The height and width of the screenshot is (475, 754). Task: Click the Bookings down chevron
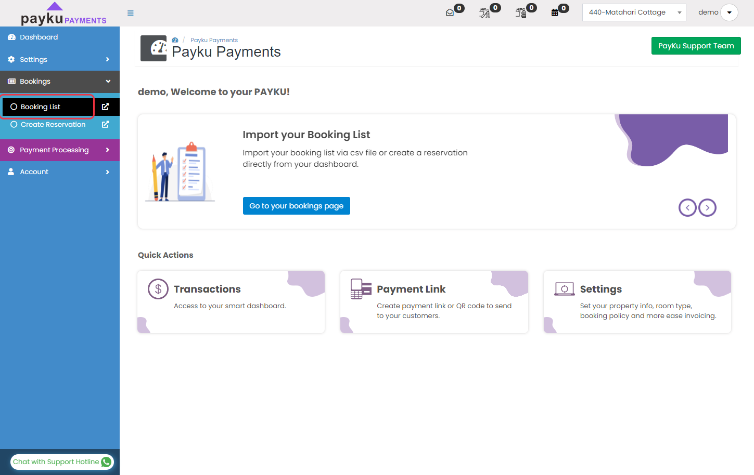[108, 82]
